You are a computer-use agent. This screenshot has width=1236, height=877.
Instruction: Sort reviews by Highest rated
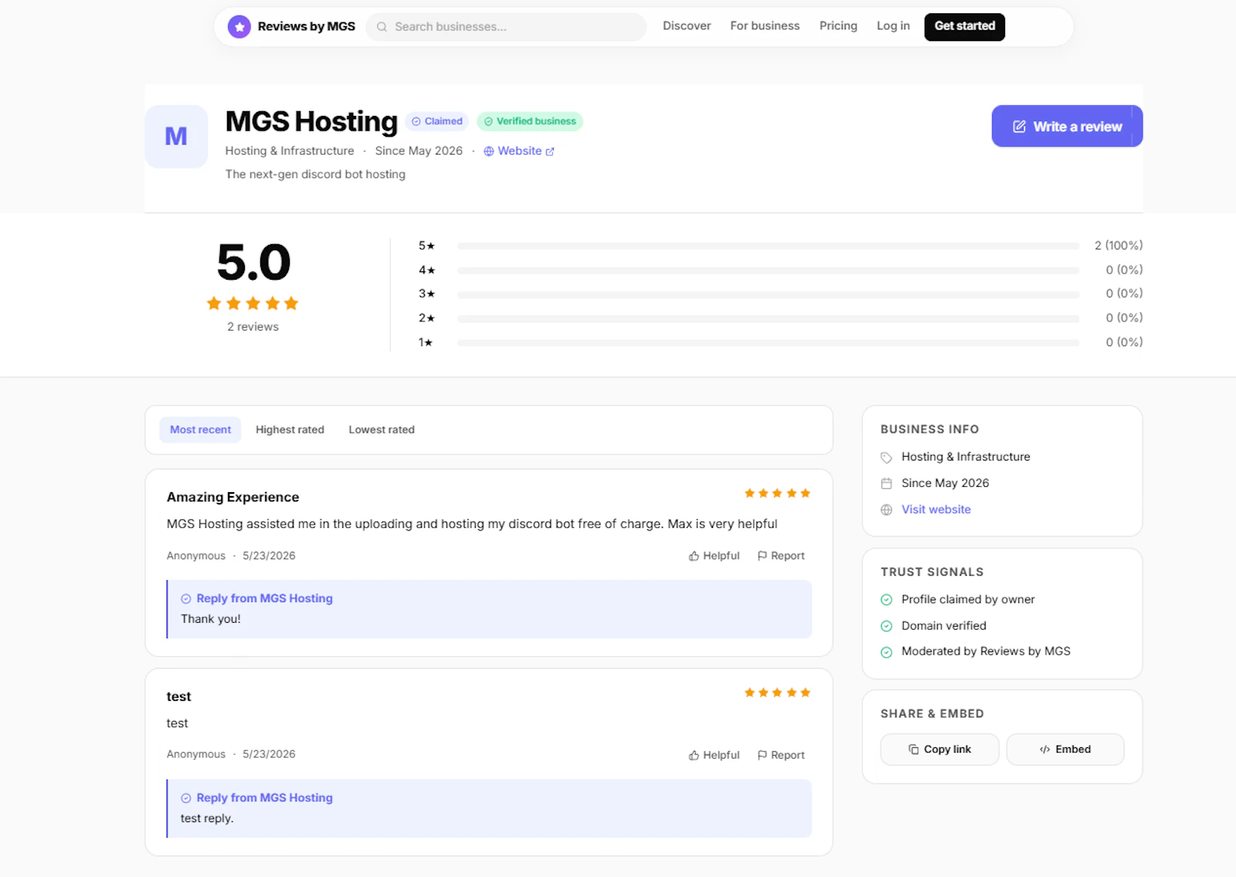290,430
